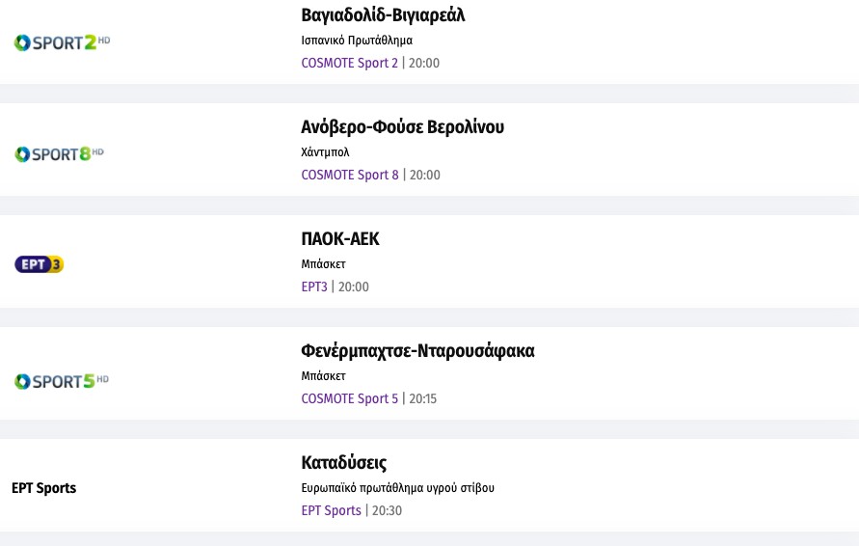The image size is (859, 546).
Task: Follow the purple COSMOTE Sport 2 channel link
Action: pyautogui.click(x=349, y=64)
